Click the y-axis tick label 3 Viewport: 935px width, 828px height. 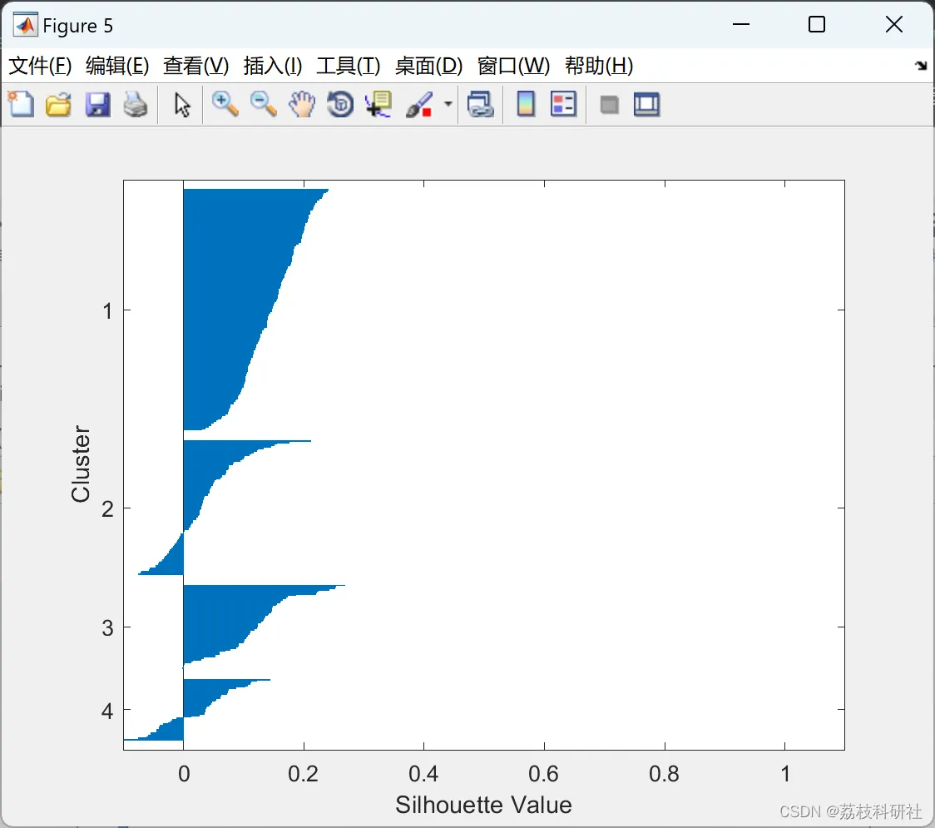[107, 627]
